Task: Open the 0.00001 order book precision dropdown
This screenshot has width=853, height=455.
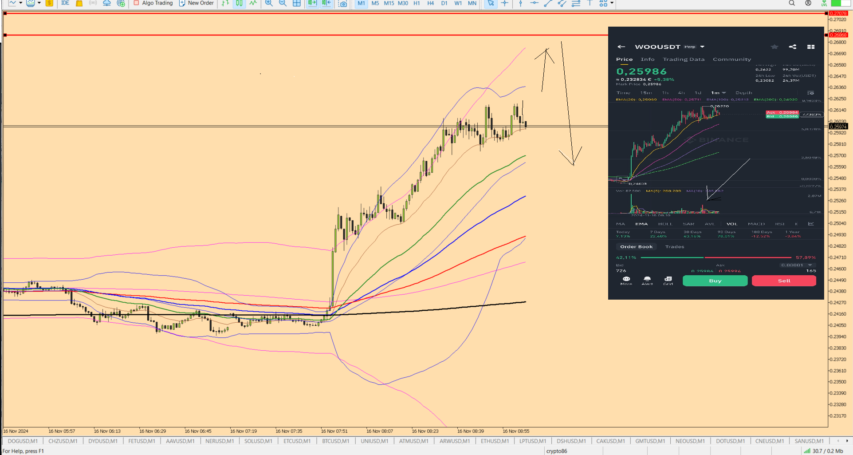Action: (x=797, y=265)
